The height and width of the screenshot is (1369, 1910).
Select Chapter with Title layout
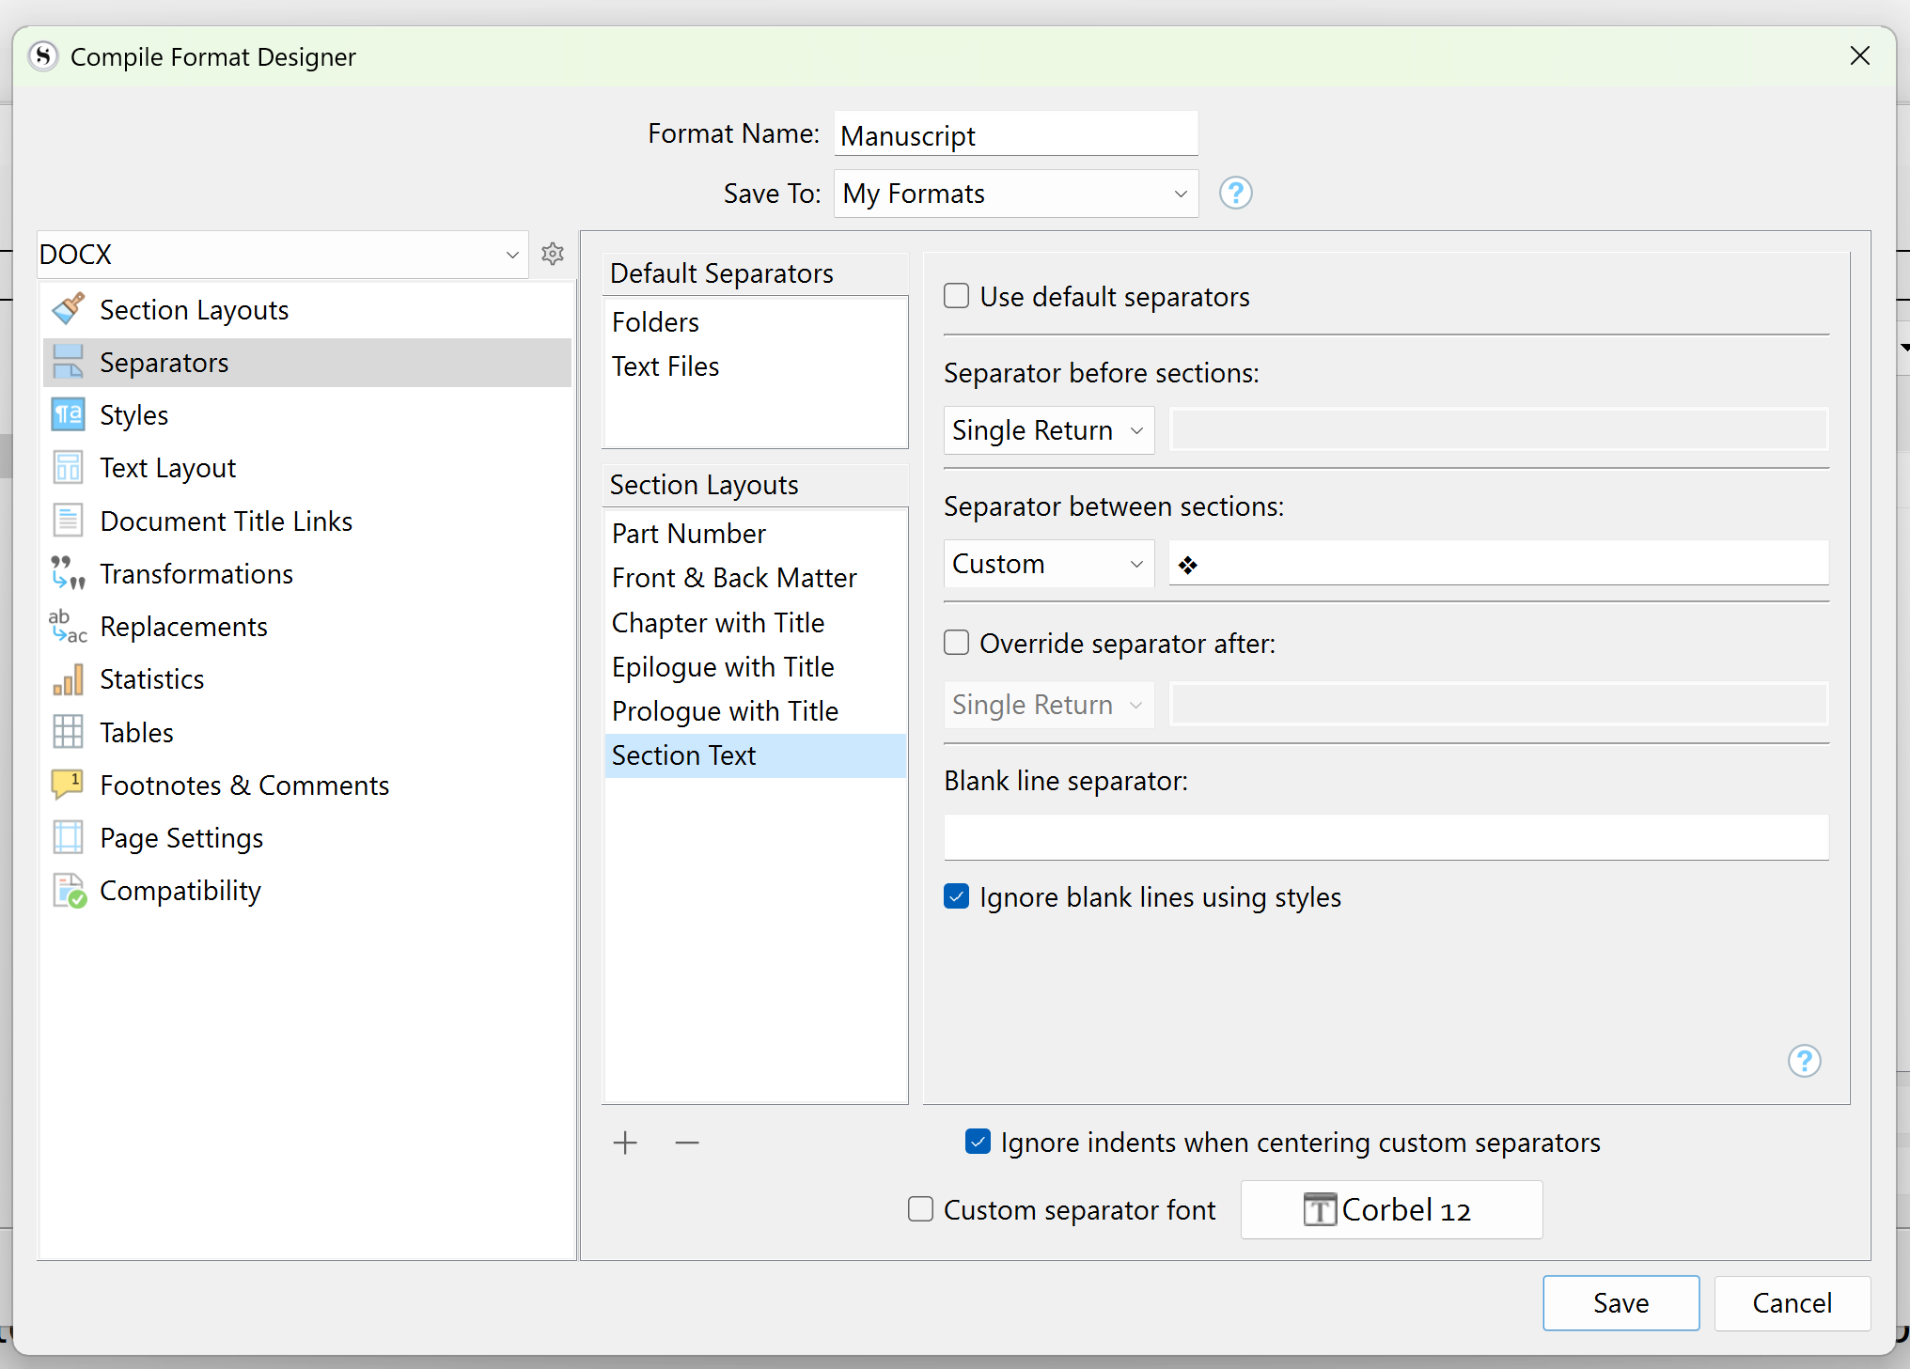[718, 622]
